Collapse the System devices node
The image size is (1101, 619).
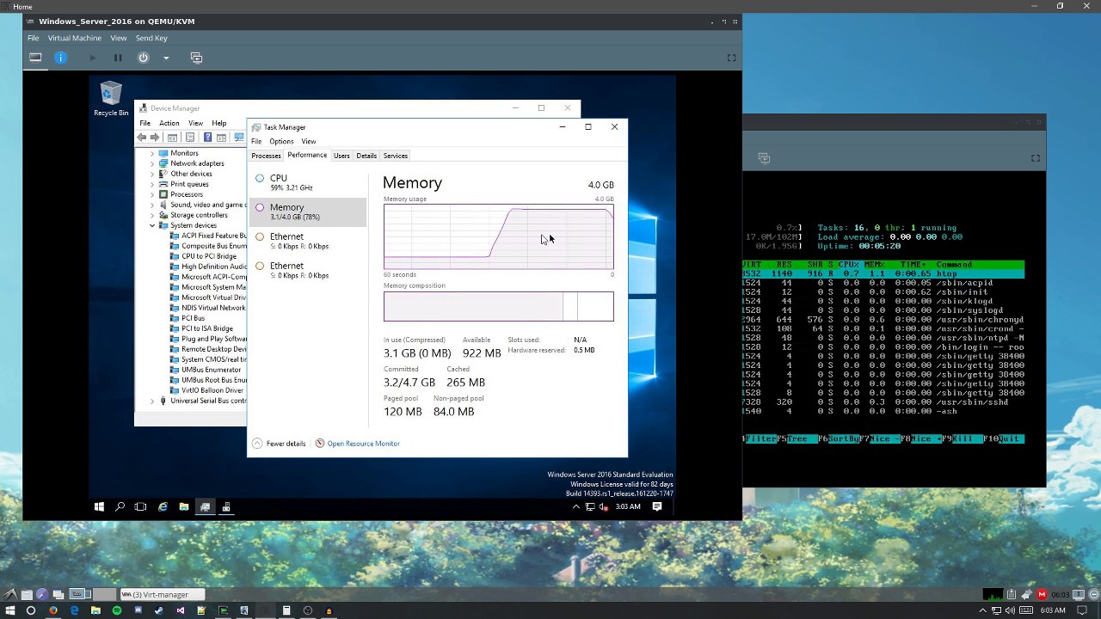(152, 225)
